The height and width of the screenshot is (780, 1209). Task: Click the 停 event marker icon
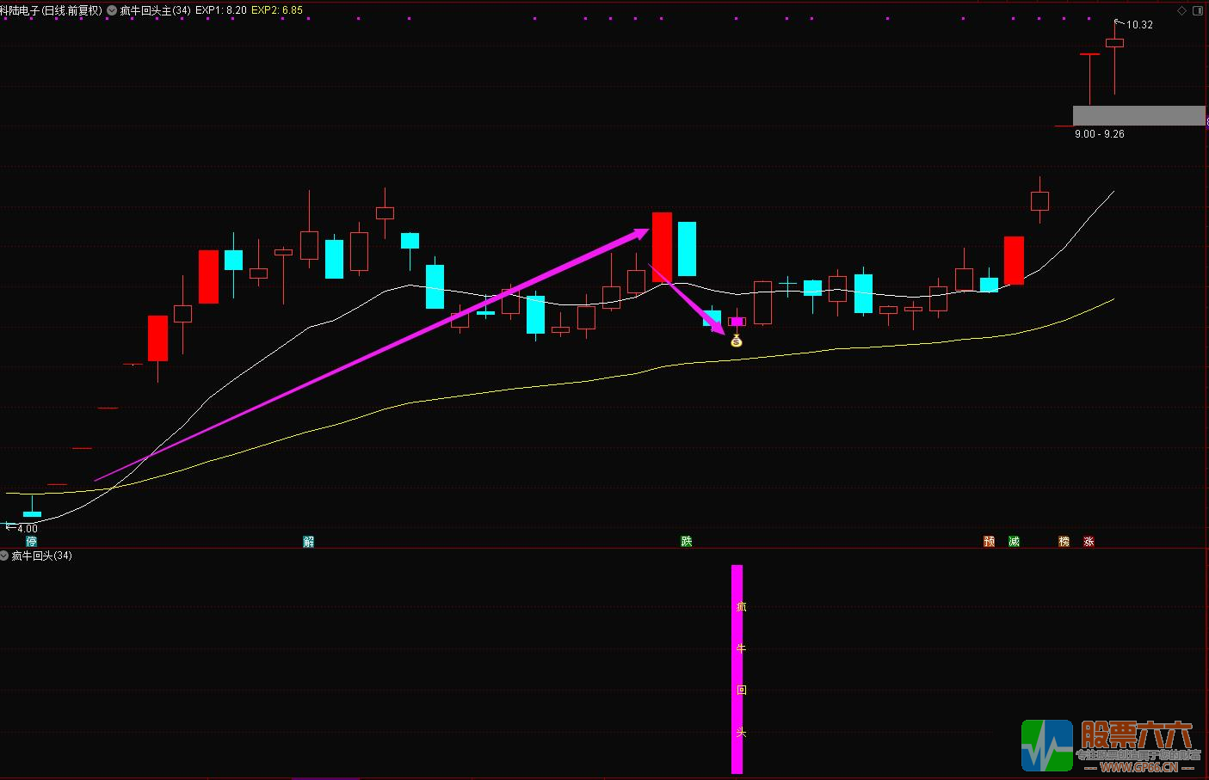(32, 541)
